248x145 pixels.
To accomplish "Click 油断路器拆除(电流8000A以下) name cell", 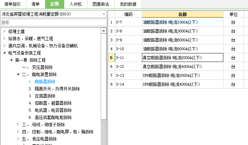I will point(183,49).
